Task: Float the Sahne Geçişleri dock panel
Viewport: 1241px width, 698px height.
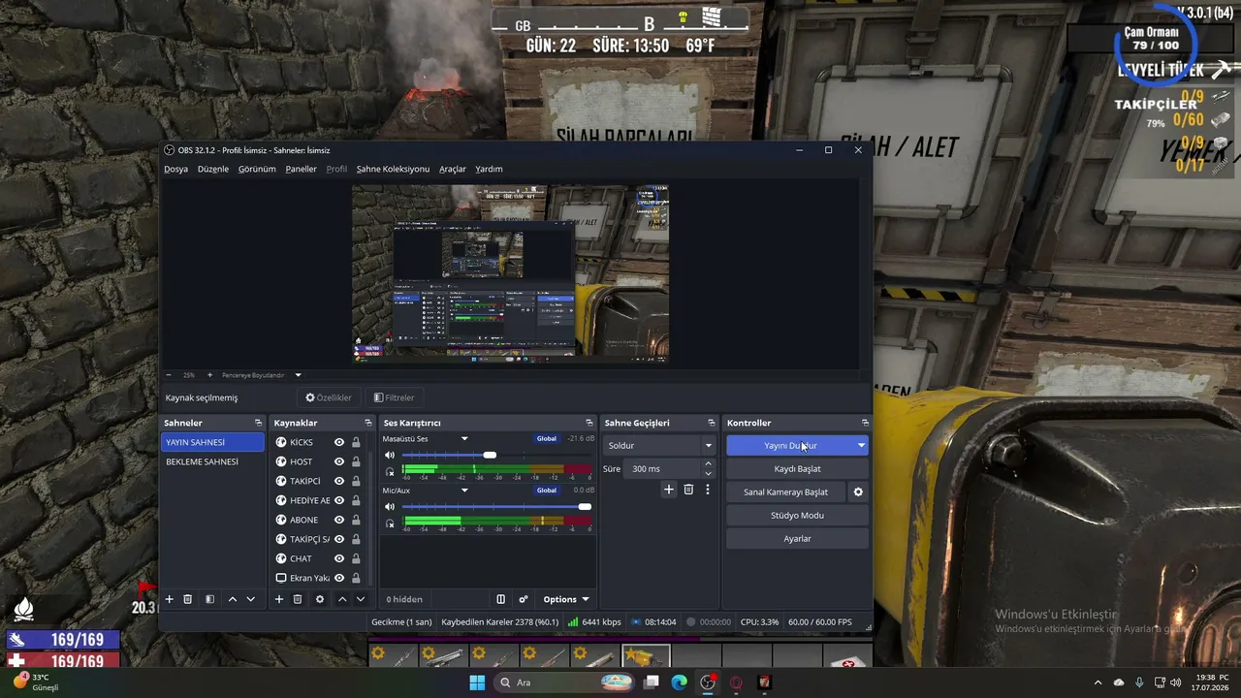Action: pos(712,423)
